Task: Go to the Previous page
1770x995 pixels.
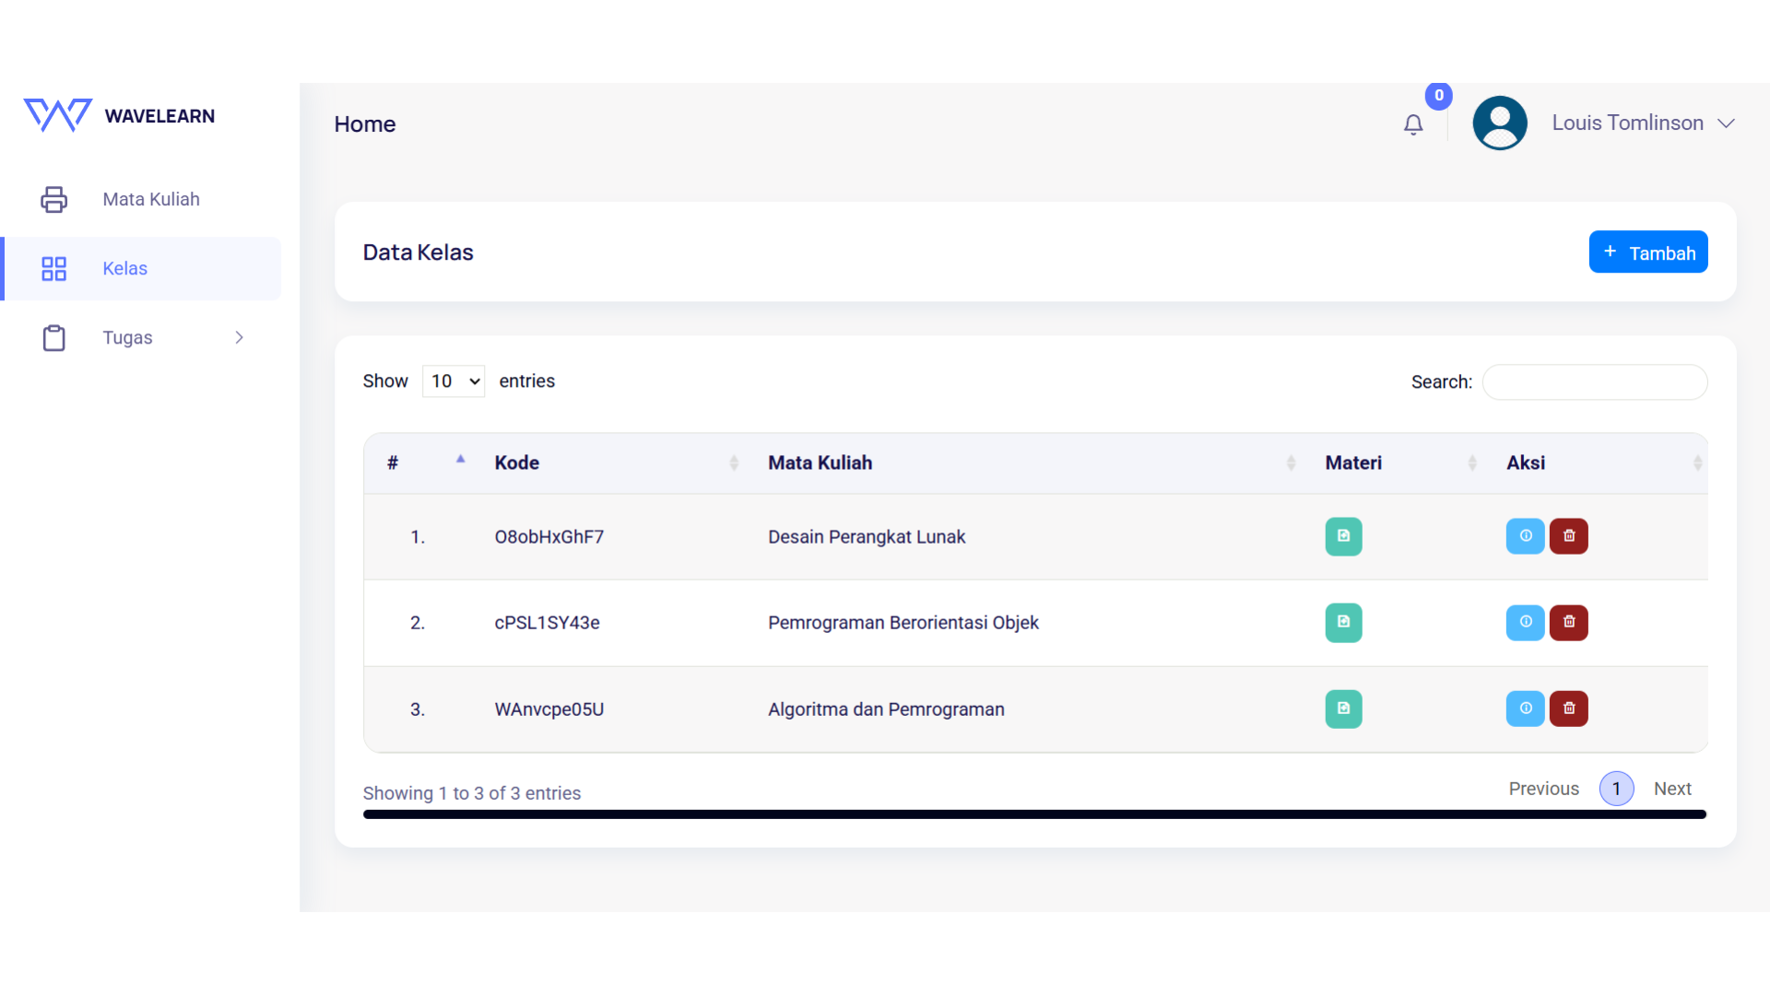Action: (1543, 790)
